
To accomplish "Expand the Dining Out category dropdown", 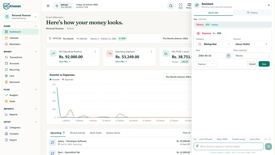I will 214,44.
